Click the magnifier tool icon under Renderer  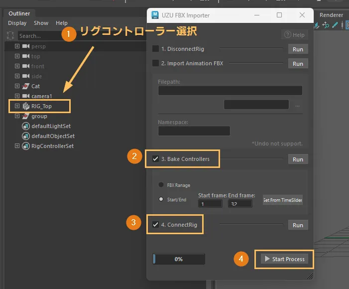coord(326,25)
